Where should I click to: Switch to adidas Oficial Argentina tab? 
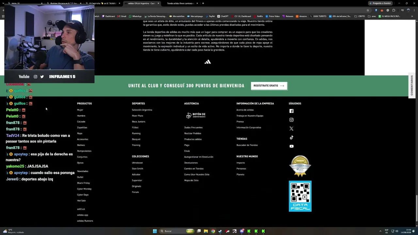coord(142,3)
